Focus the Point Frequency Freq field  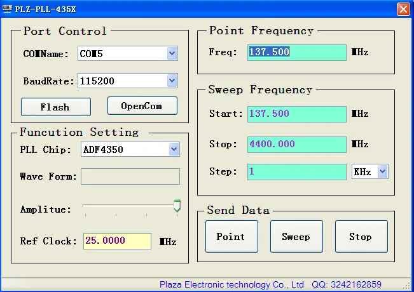(x=296, y=52)
